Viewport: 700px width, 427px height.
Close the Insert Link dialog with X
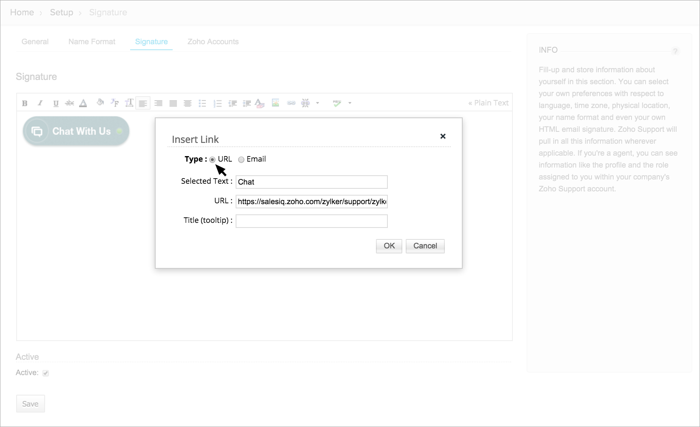(443, 136)
